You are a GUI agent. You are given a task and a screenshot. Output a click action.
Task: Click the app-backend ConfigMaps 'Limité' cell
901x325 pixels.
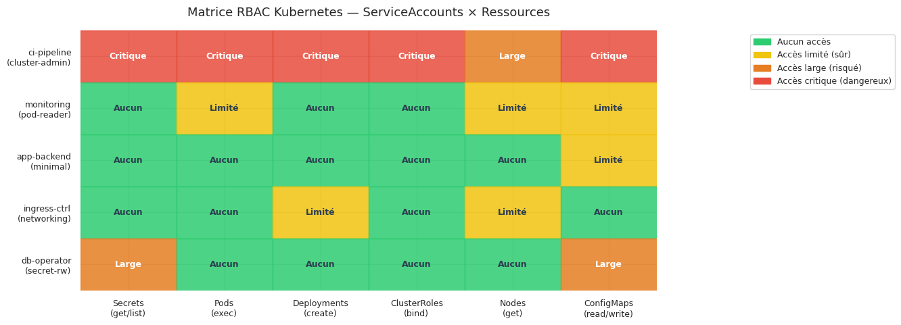pos(608,160)
